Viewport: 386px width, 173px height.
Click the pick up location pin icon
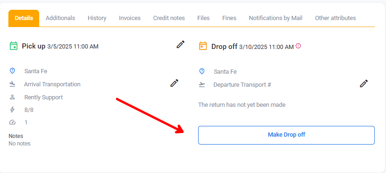pyautogui.click(x=12, y=71)
